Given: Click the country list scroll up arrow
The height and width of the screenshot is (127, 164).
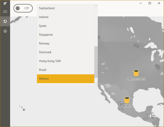Looking at the screenshot, I should pyautogui.click(x=96, y=6).
